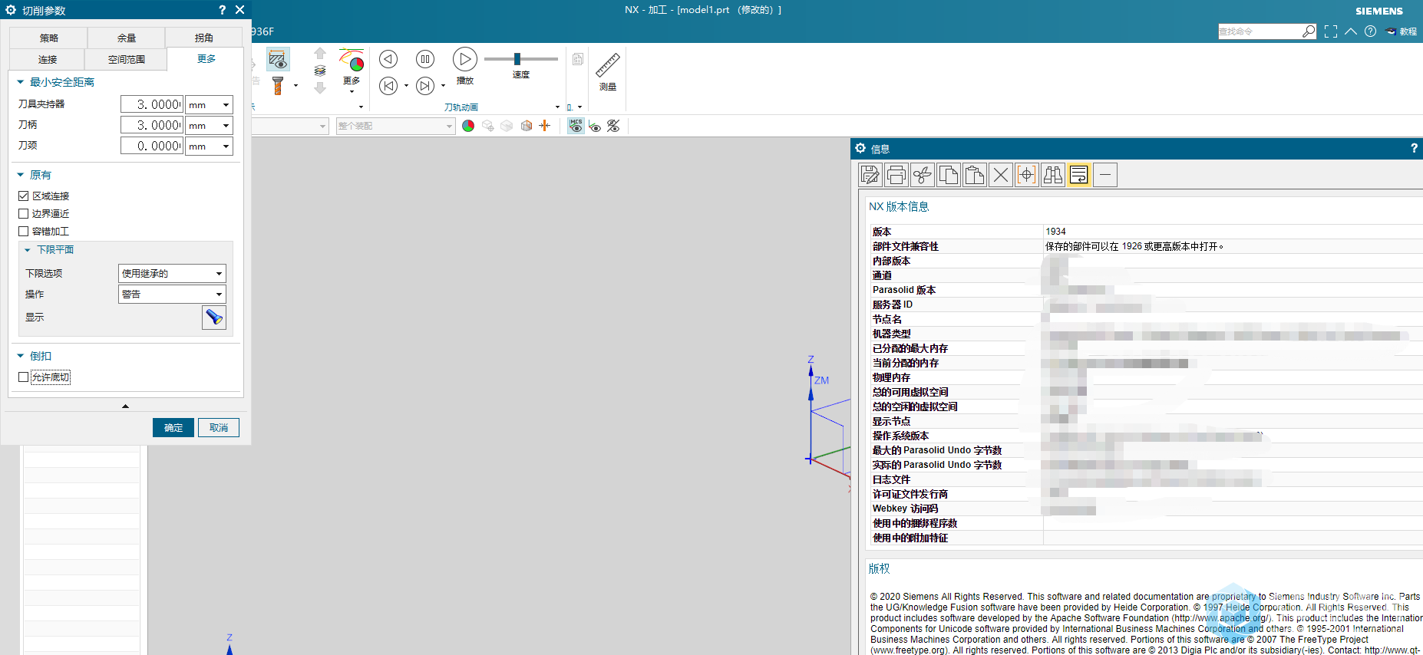Open the dropdown beside the milling cutter icon
Viewport: 1423px width, 655px height.
[295, 86]
